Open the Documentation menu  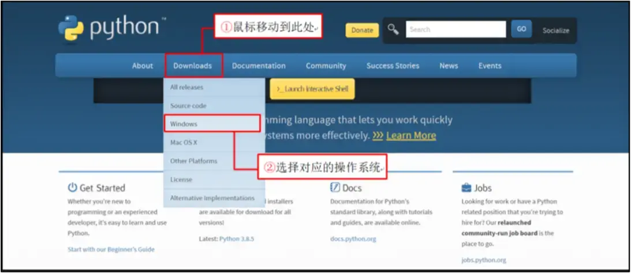coord(259,66)
